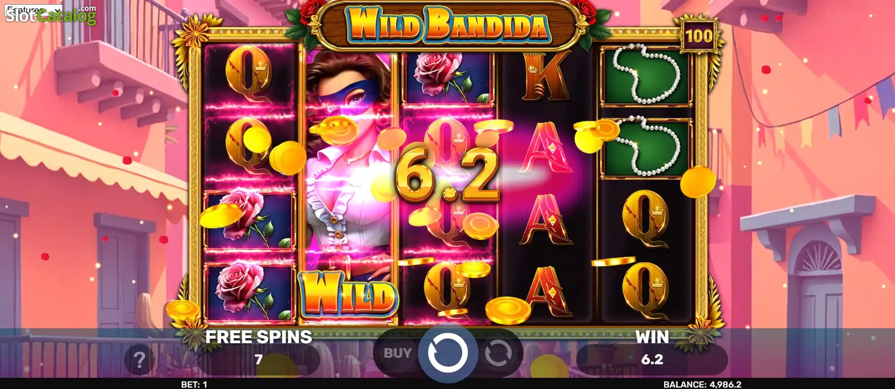Screen dimensions: 895x389
Task: Click the BUY feature button
Action: click(x=398, y=353)
